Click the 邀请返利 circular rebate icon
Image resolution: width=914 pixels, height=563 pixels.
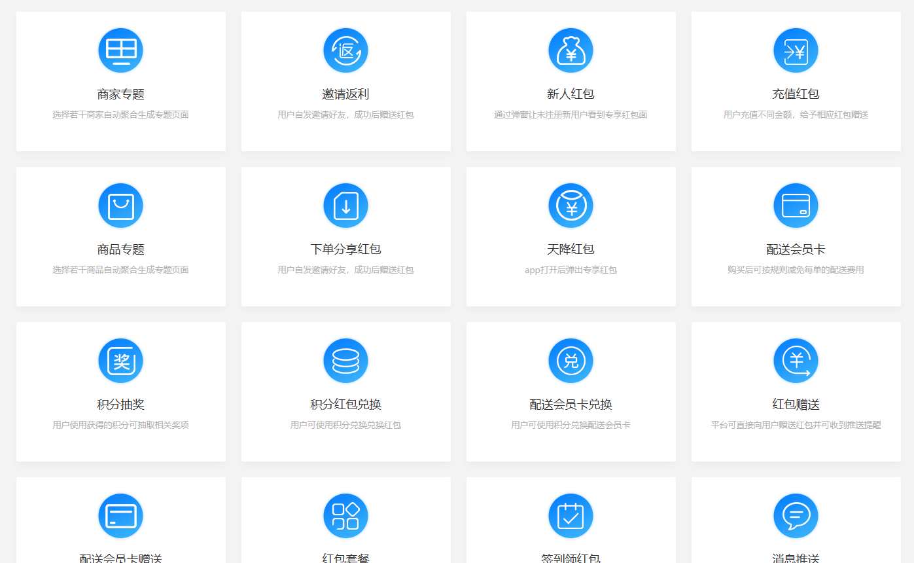click(x=345, y=51)
